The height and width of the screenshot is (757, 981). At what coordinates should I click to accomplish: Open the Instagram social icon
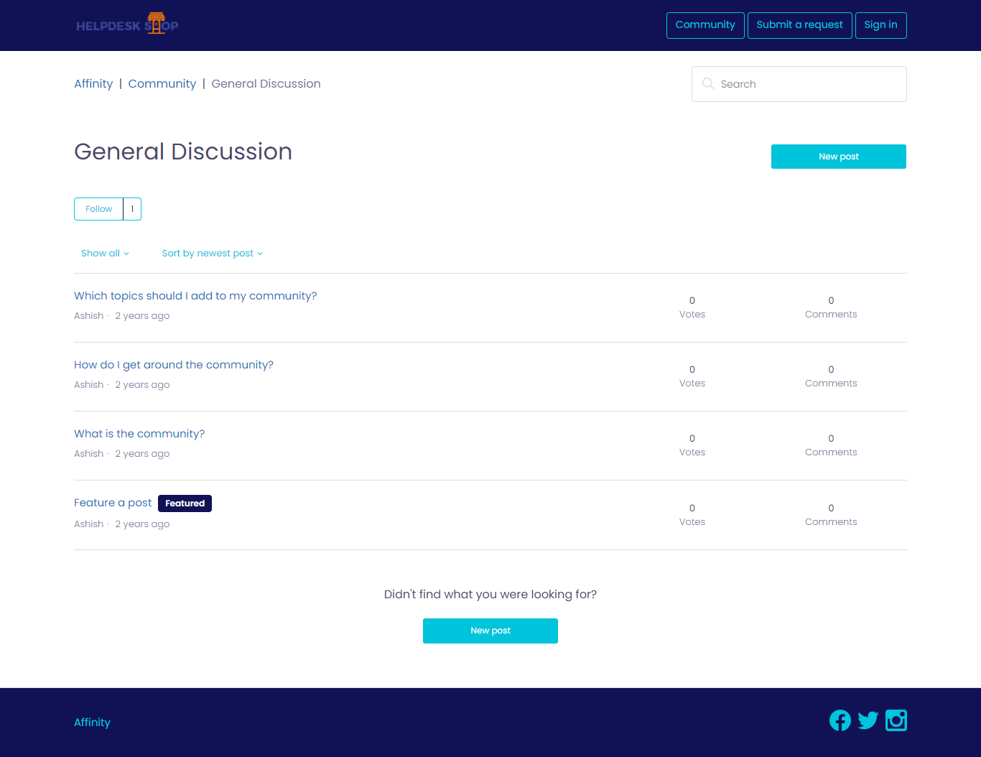coord(896,720)
